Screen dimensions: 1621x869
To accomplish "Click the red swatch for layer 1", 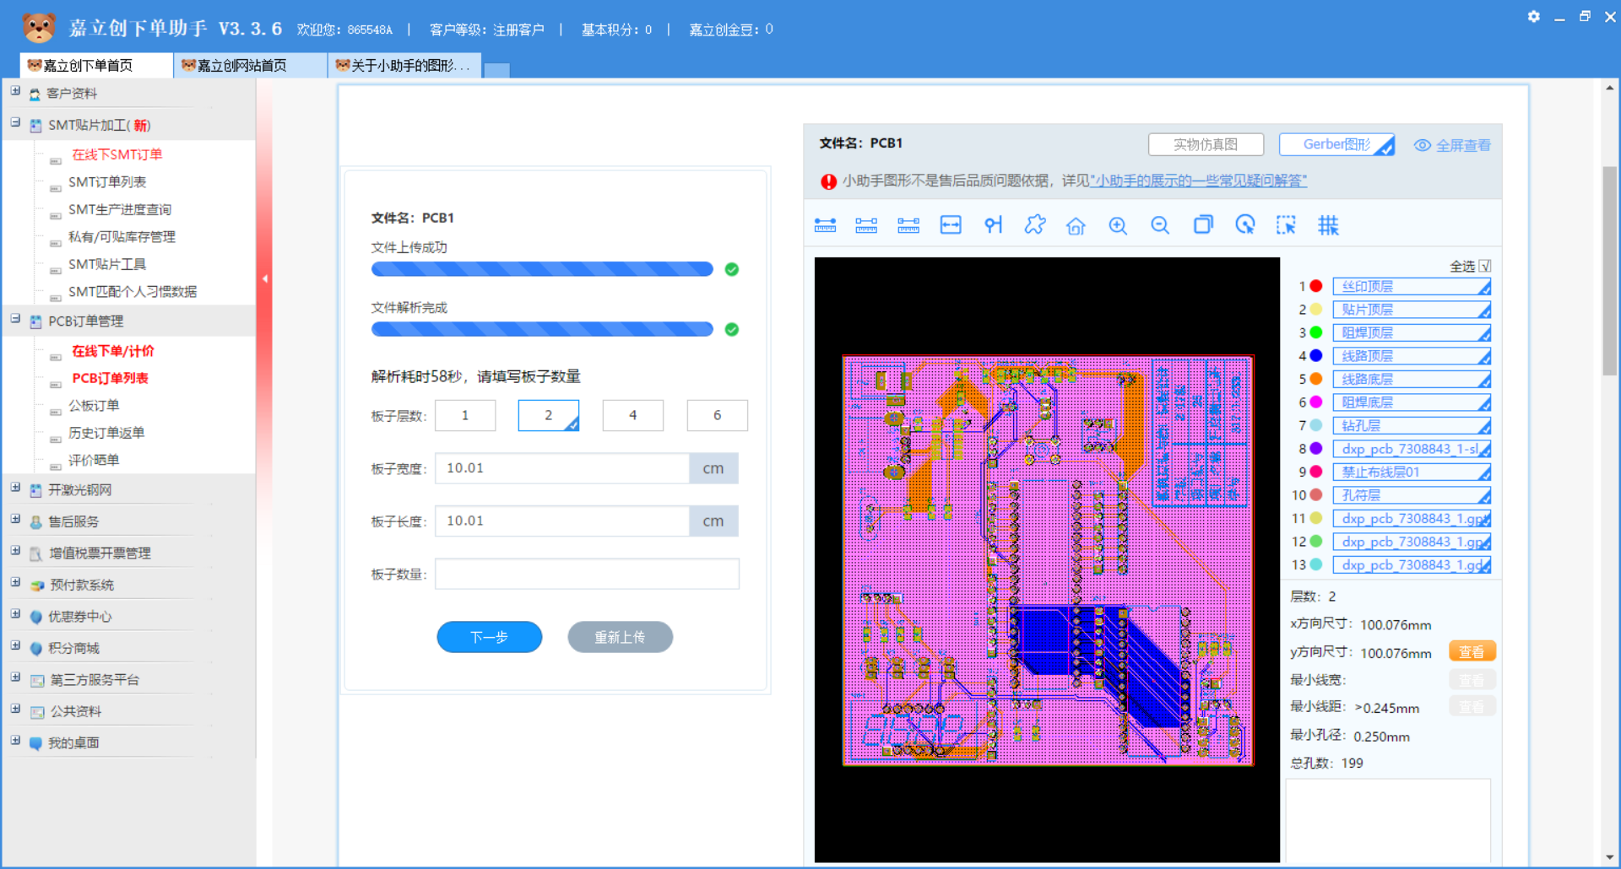I will 1315,287.
